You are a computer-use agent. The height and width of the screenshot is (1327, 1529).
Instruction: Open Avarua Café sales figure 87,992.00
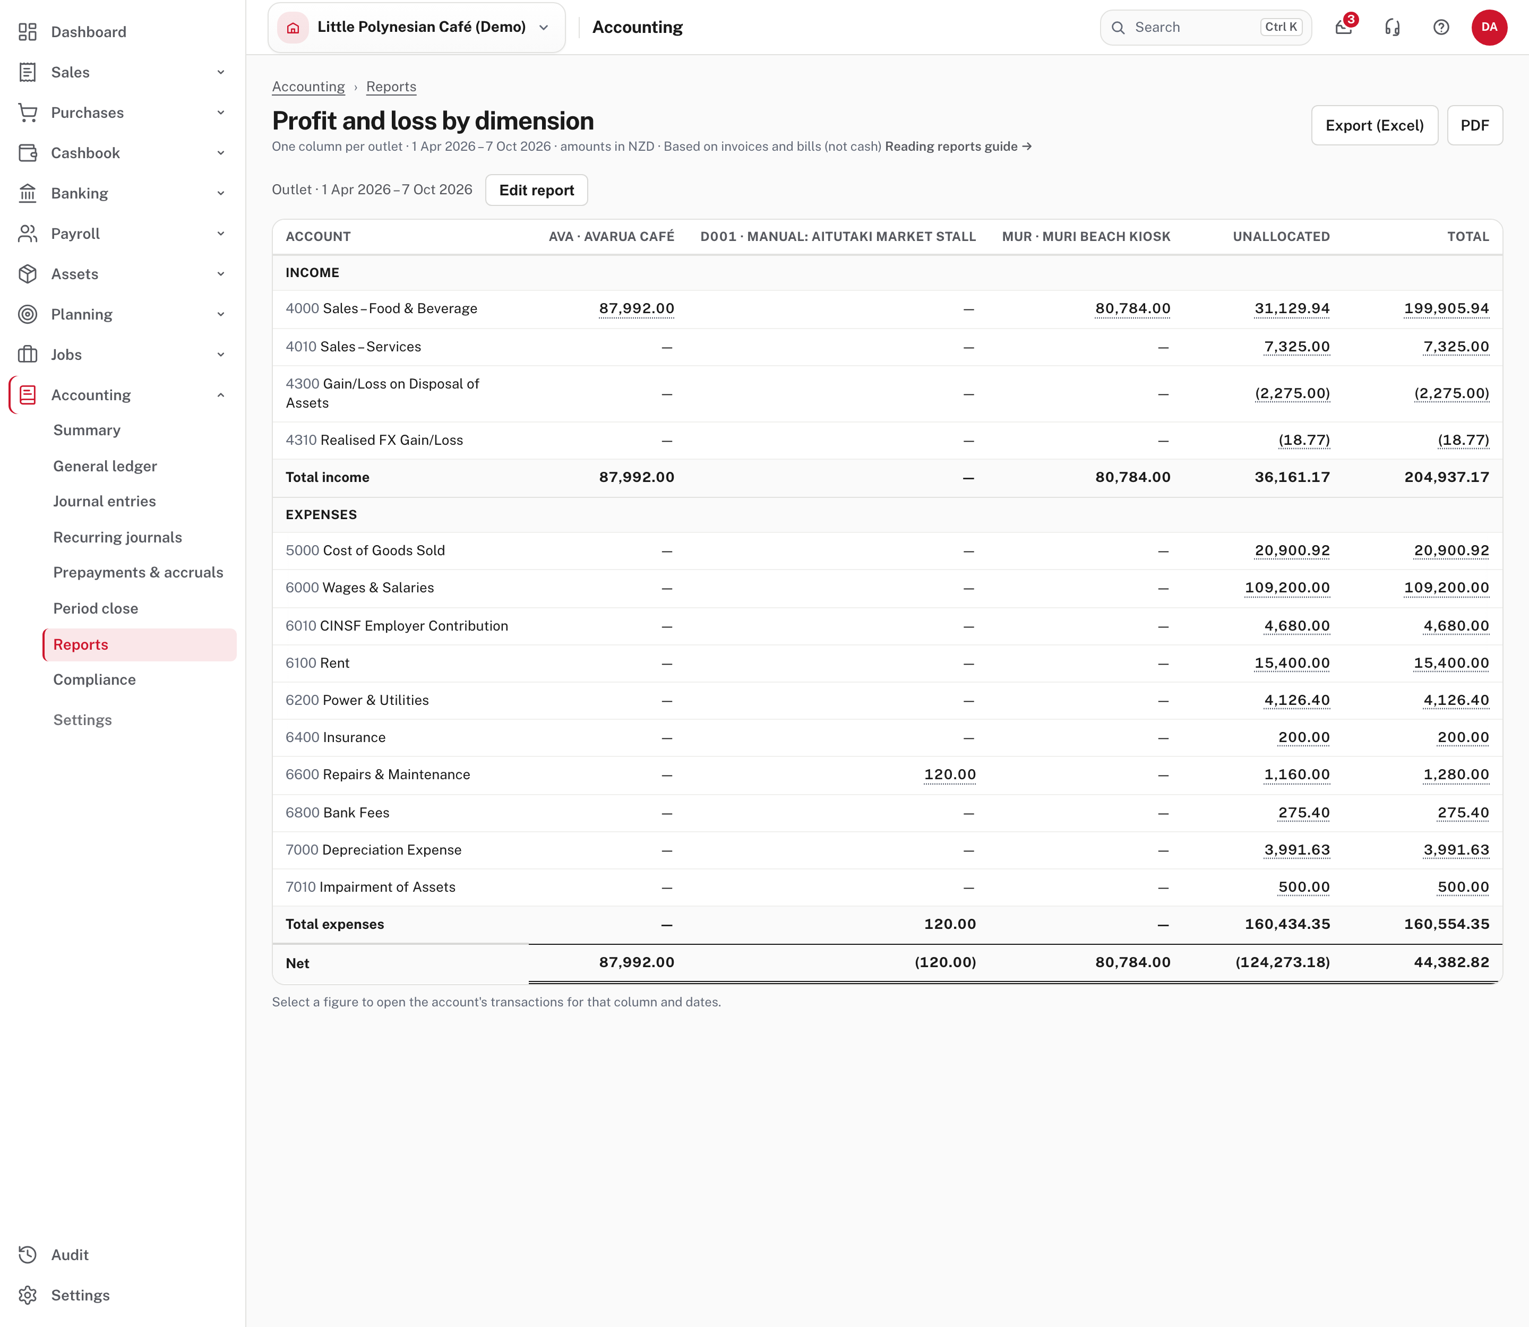pyautogui.click(x=637, y=308)
